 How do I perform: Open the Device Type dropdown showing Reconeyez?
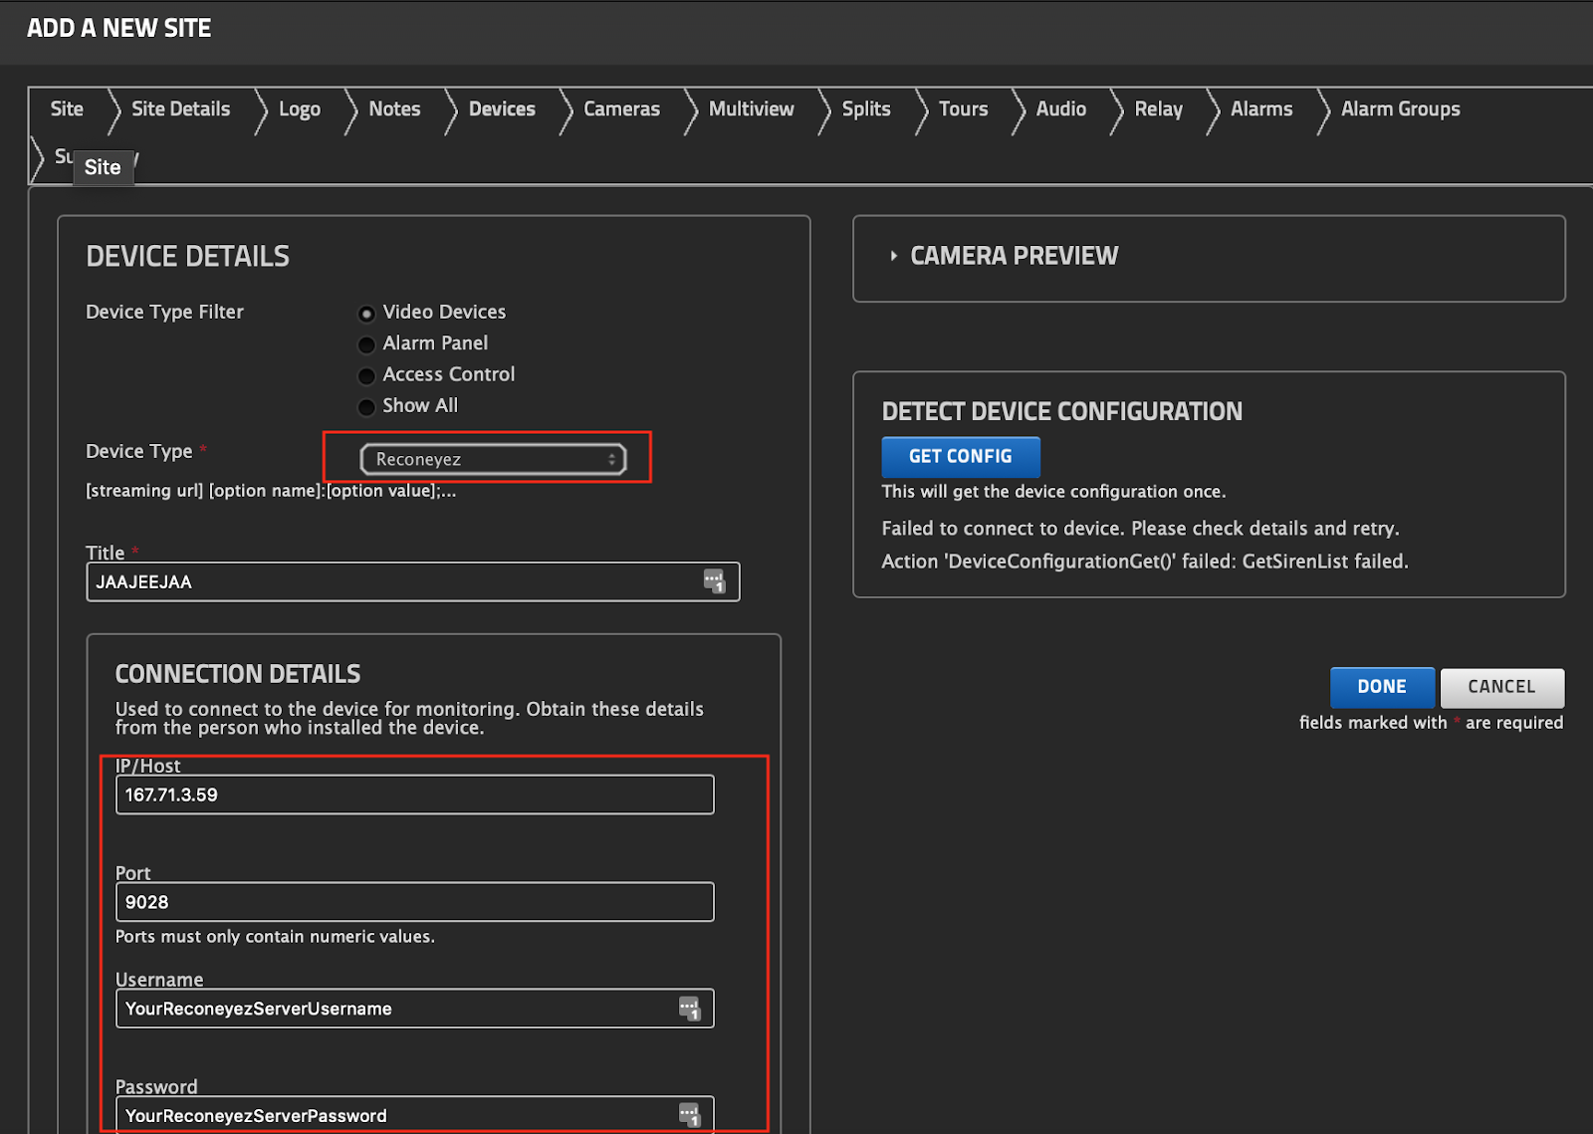click(x=493, y=459)
